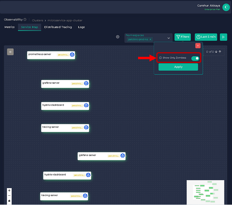Go to the next search result with the down arrow
The image size is (232, 205).
click(216, 52)
